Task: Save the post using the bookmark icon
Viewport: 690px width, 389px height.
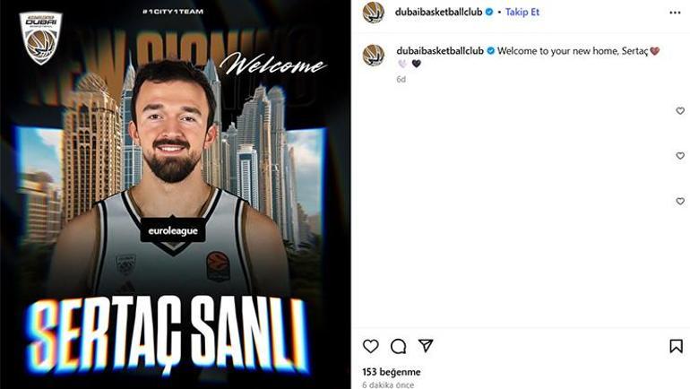Action: 676,346
